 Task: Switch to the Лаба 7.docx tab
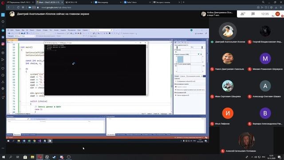(137, 2)
